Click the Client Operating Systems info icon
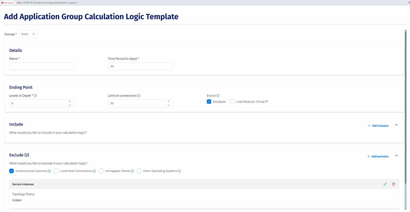The width and height of the screenshot is (410, 212). point(180,171)
